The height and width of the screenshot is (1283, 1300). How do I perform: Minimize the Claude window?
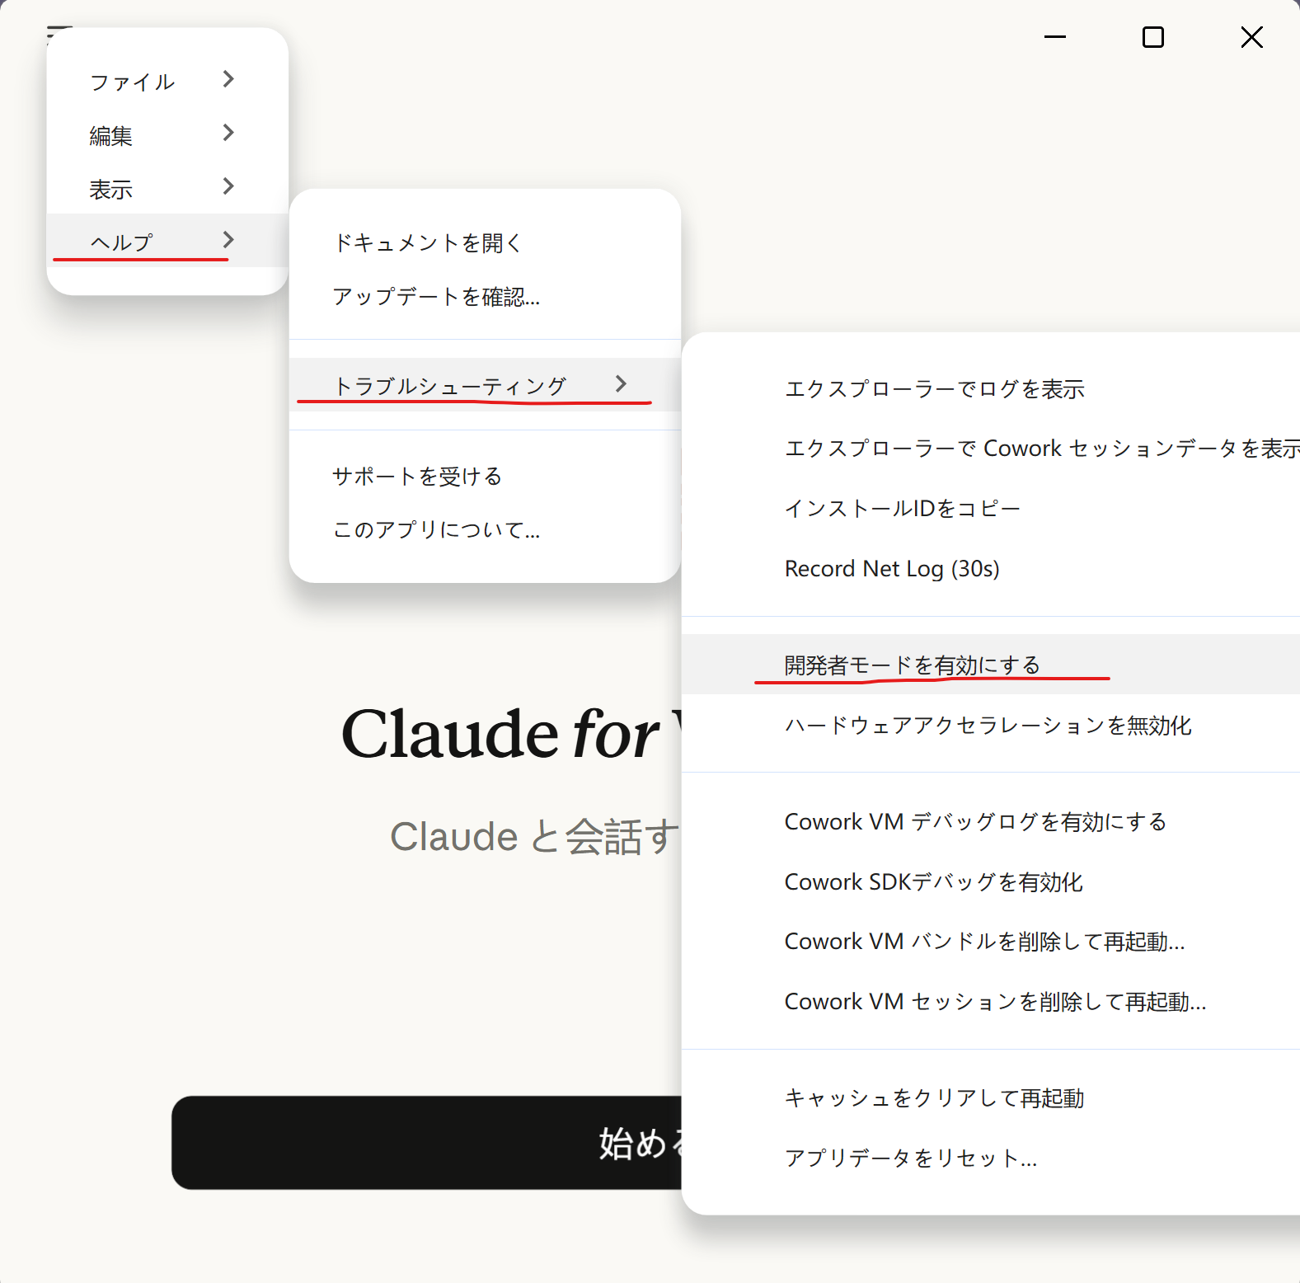pyautogui.click(x=1055, y=37)
